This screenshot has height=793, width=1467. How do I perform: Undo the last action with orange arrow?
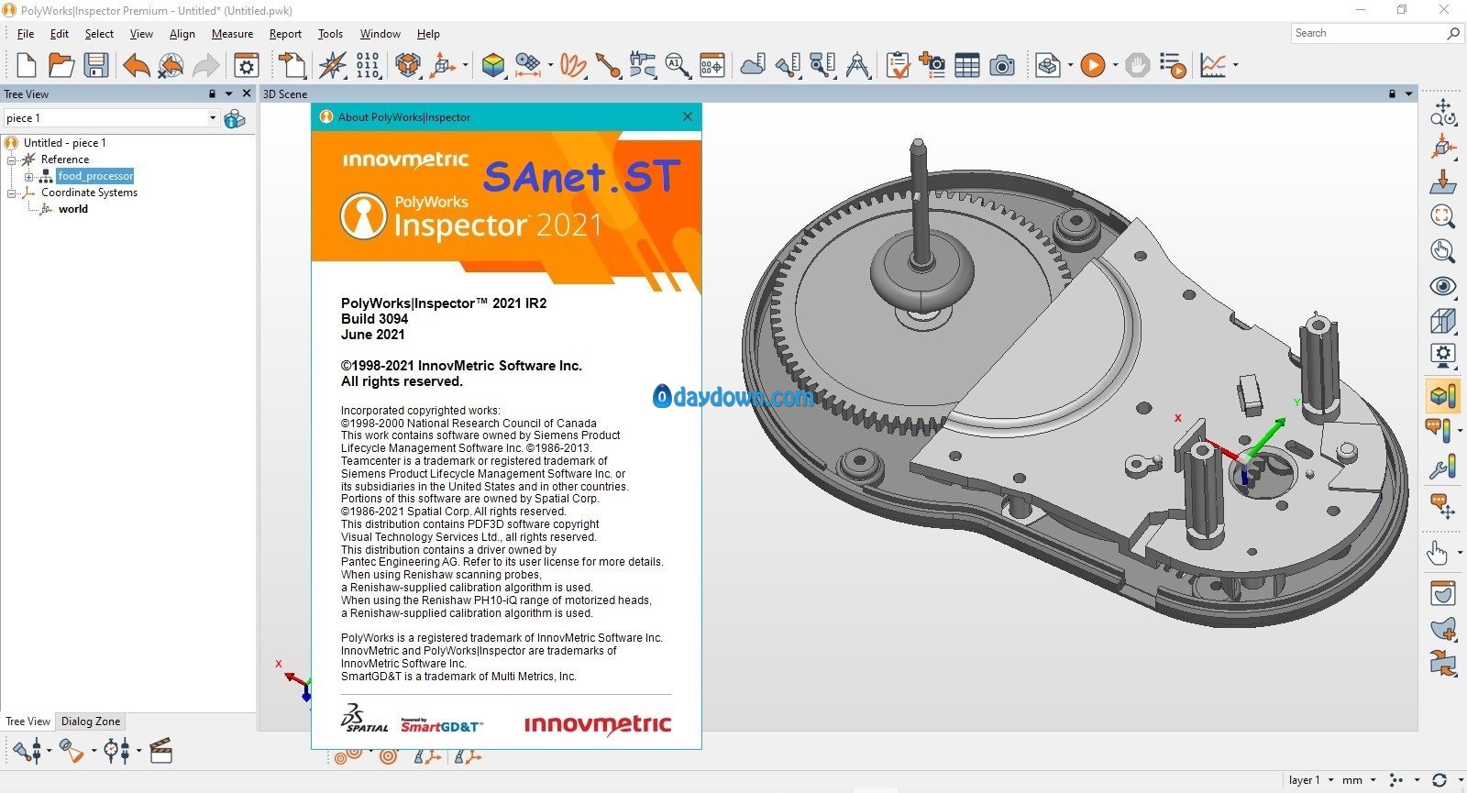point(136,65)
